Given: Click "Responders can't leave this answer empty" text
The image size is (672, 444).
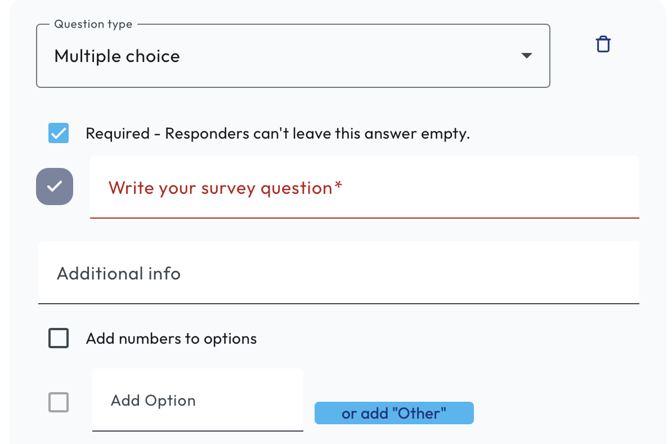Looking at the screenshot, I should click(x=317, y=134).
